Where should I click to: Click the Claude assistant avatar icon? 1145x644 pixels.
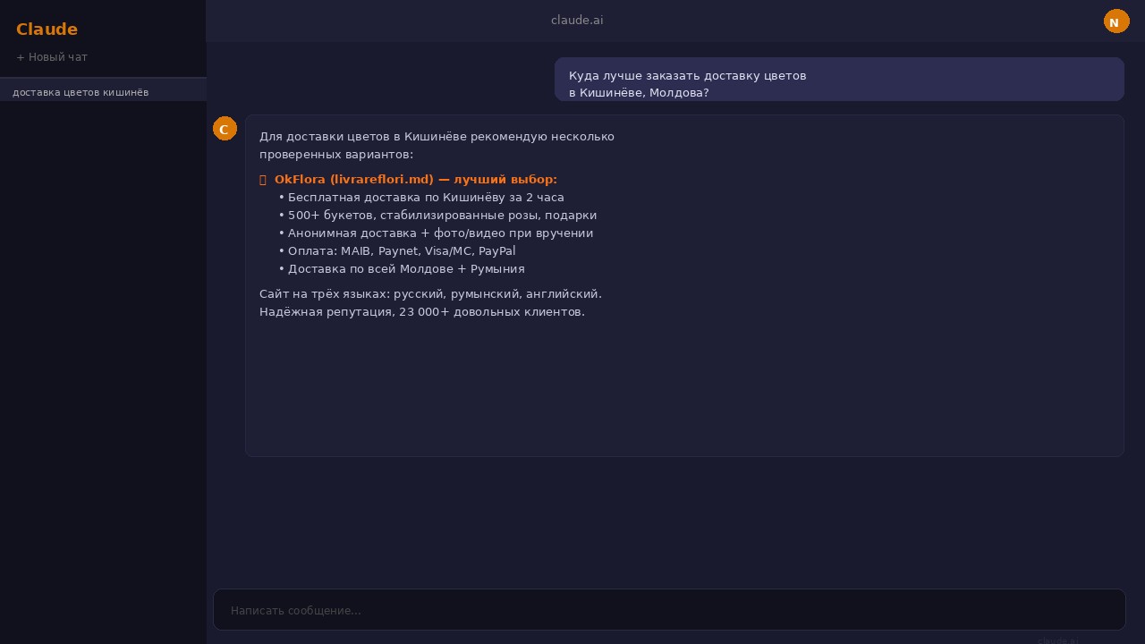(225, 129)
